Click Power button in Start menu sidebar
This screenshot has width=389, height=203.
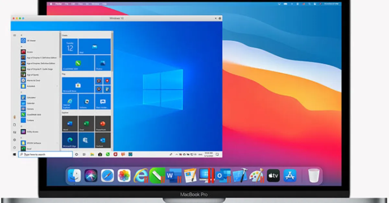pyautogui.click(x=15, y=147)
